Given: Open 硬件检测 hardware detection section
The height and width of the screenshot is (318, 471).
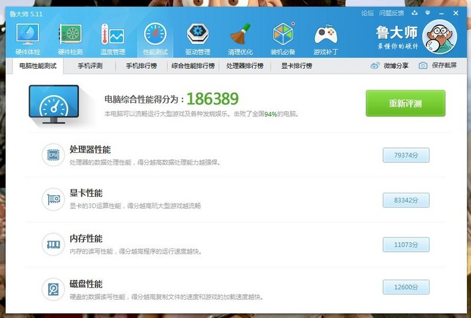Looking at the screenshot, I should pyautogui.click(x=70, y=39).
